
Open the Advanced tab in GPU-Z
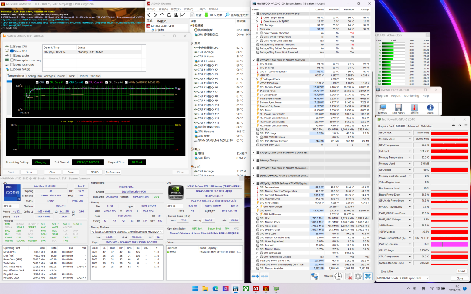pos(413,126)
